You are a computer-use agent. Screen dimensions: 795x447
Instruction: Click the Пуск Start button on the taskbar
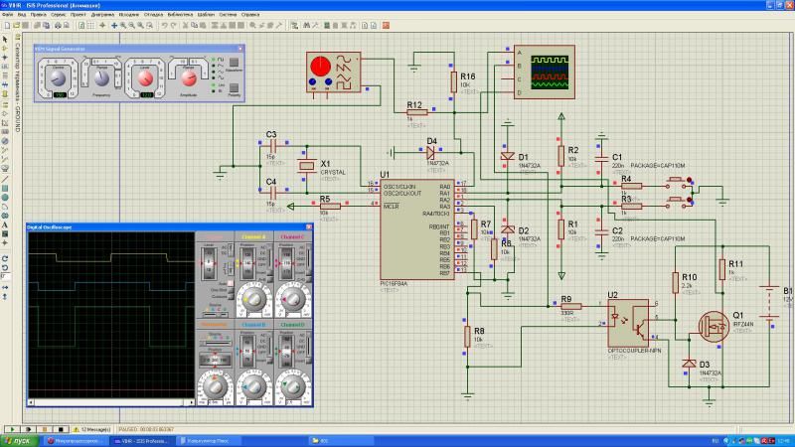(x=20, y=440)
